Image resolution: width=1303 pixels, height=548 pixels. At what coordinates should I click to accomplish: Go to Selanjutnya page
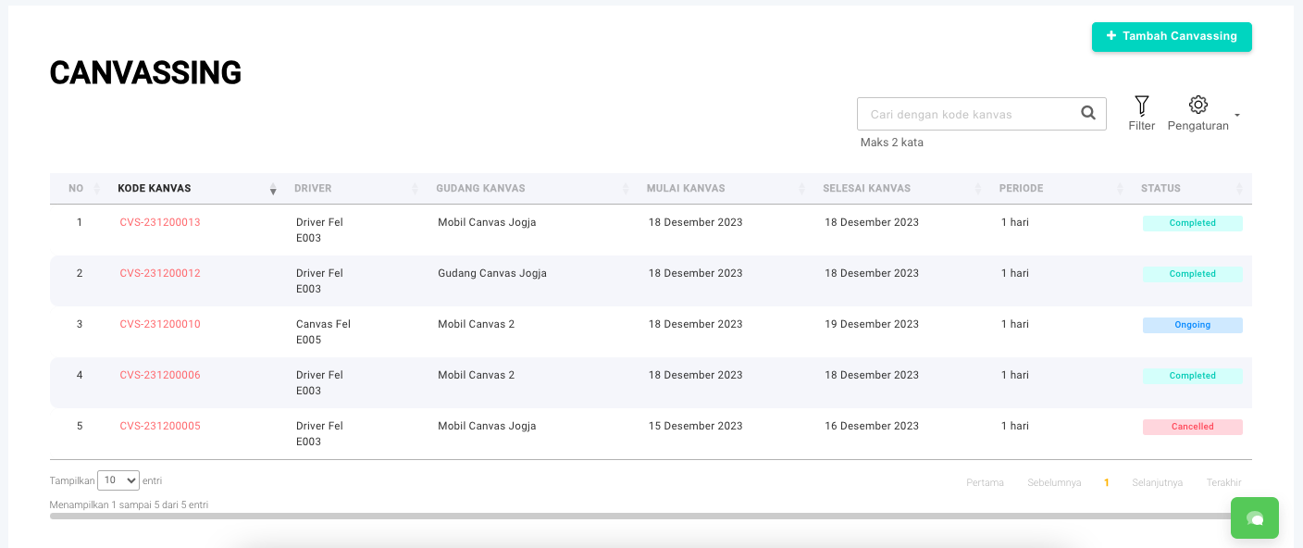[x=1157, y=482]
